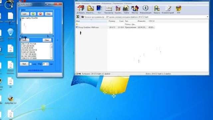The height and width of the screenshot is (120, 213).
Task: Click Clear in the Links group
Action: tap(49, 14)
